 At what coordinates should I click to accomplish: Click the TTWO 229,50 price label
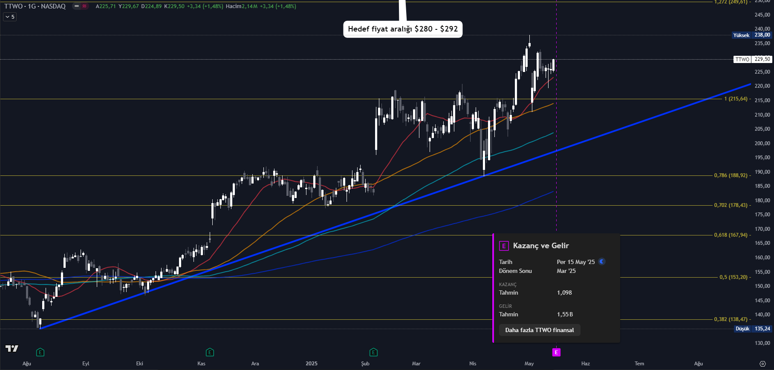pyautogui.click(x=753, y=59)
